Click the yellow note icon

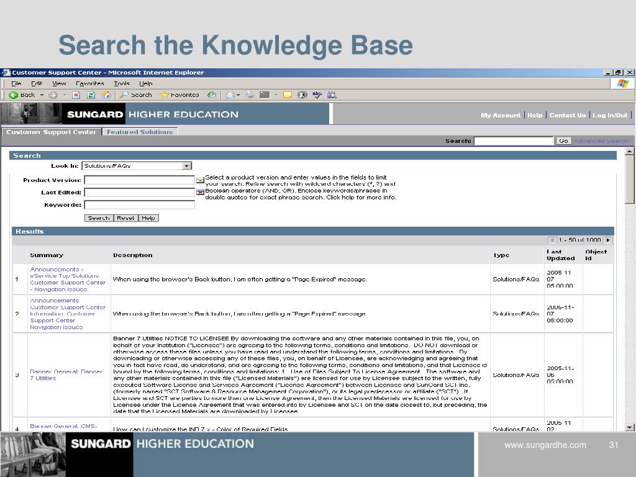(x=288, y=95)
